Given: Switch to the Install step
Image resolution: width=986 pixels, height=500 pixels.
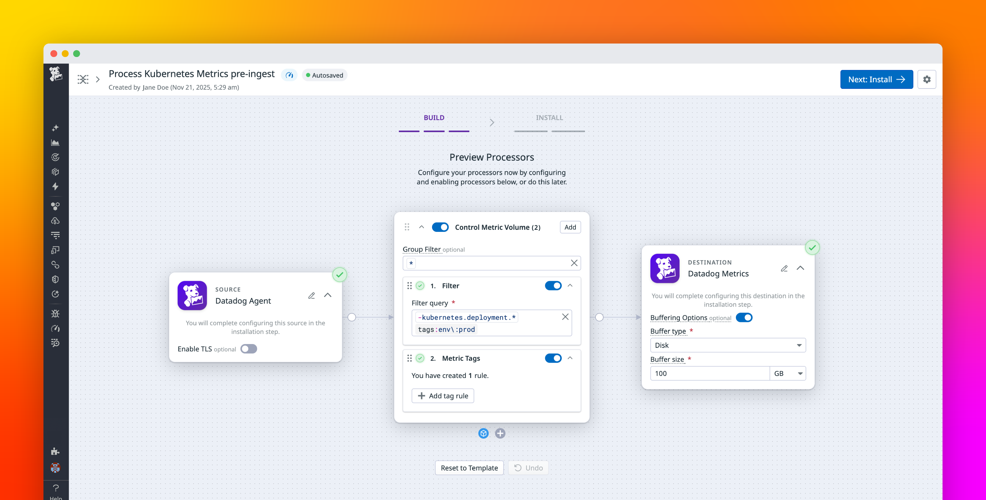Looking at the screenshot, I should pos(550,118).
